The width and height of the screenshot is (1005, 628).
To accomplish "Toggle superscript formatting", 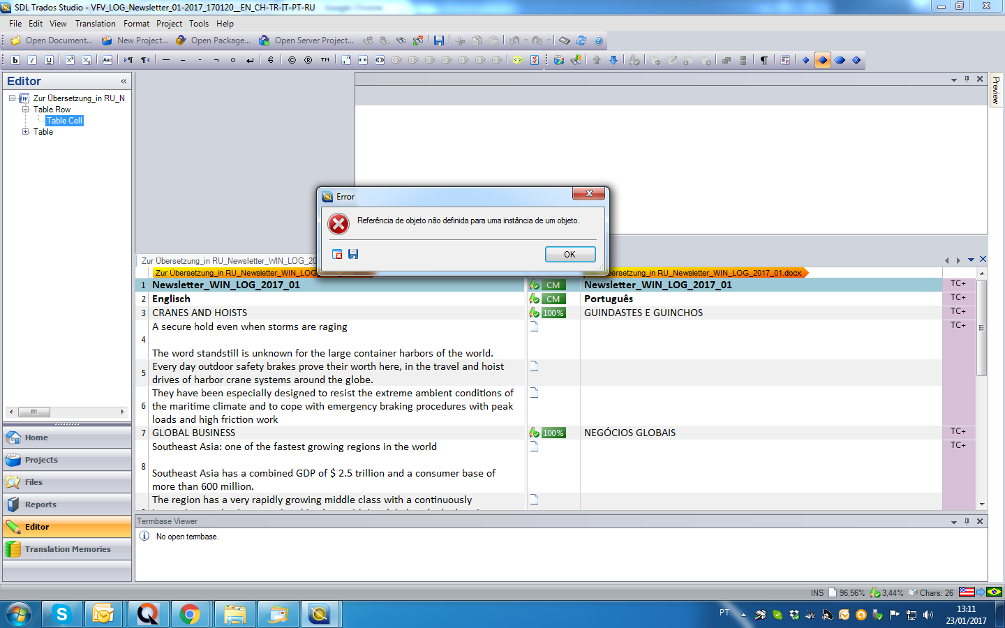I will tap(70, 60).
